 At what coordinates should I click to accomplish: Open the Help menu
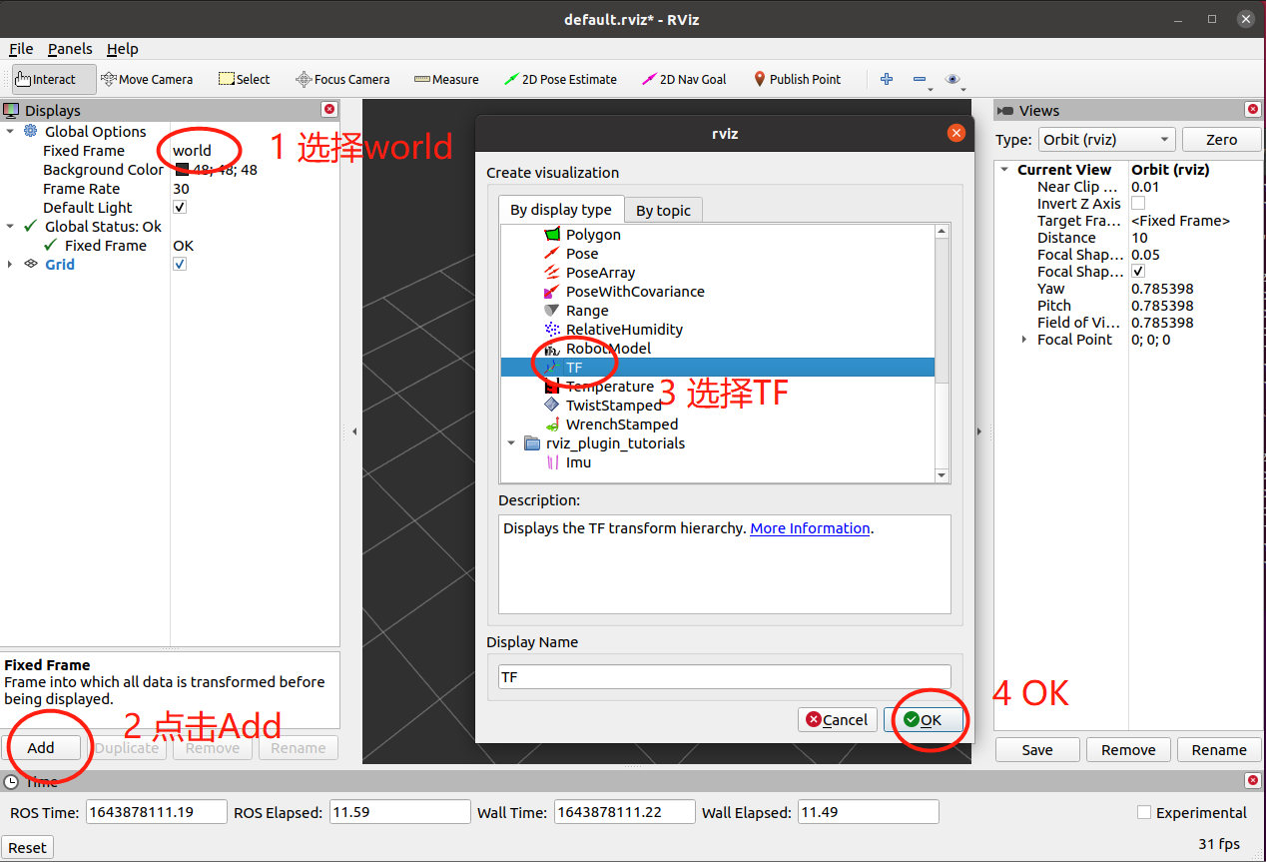(x=123, y=49)
